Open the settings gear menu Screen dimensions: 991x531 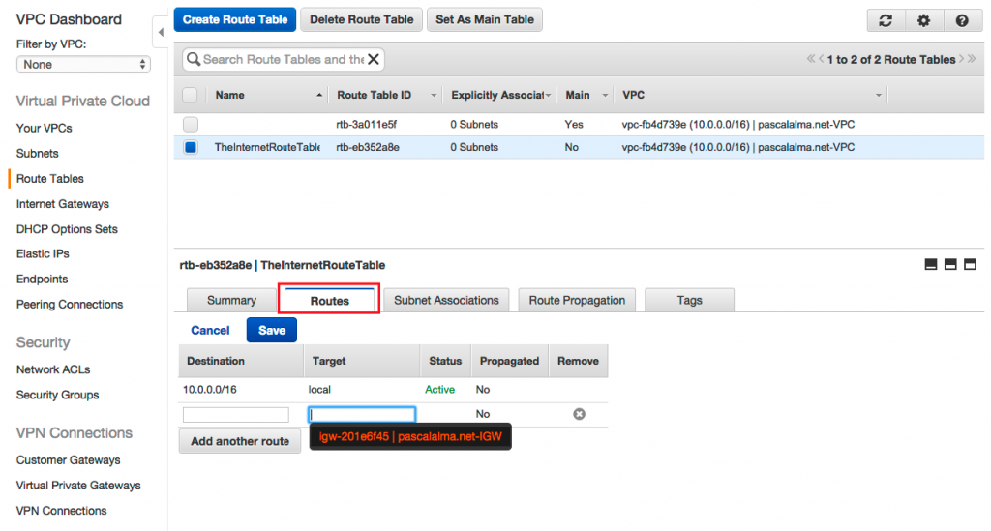(923, 20)
